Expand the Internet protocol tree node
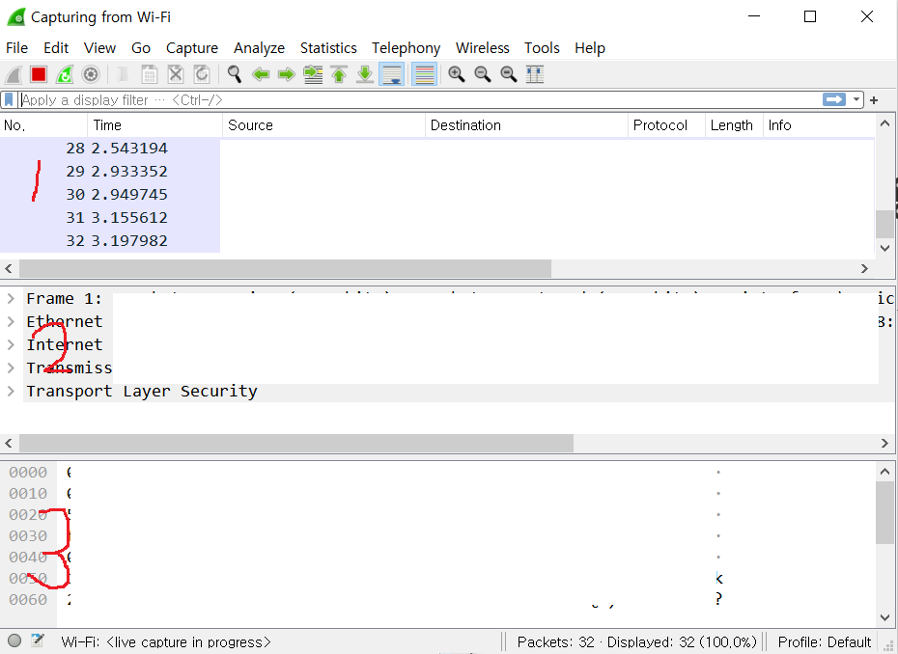This screenshot has height=654, width=898. (11, 344)
